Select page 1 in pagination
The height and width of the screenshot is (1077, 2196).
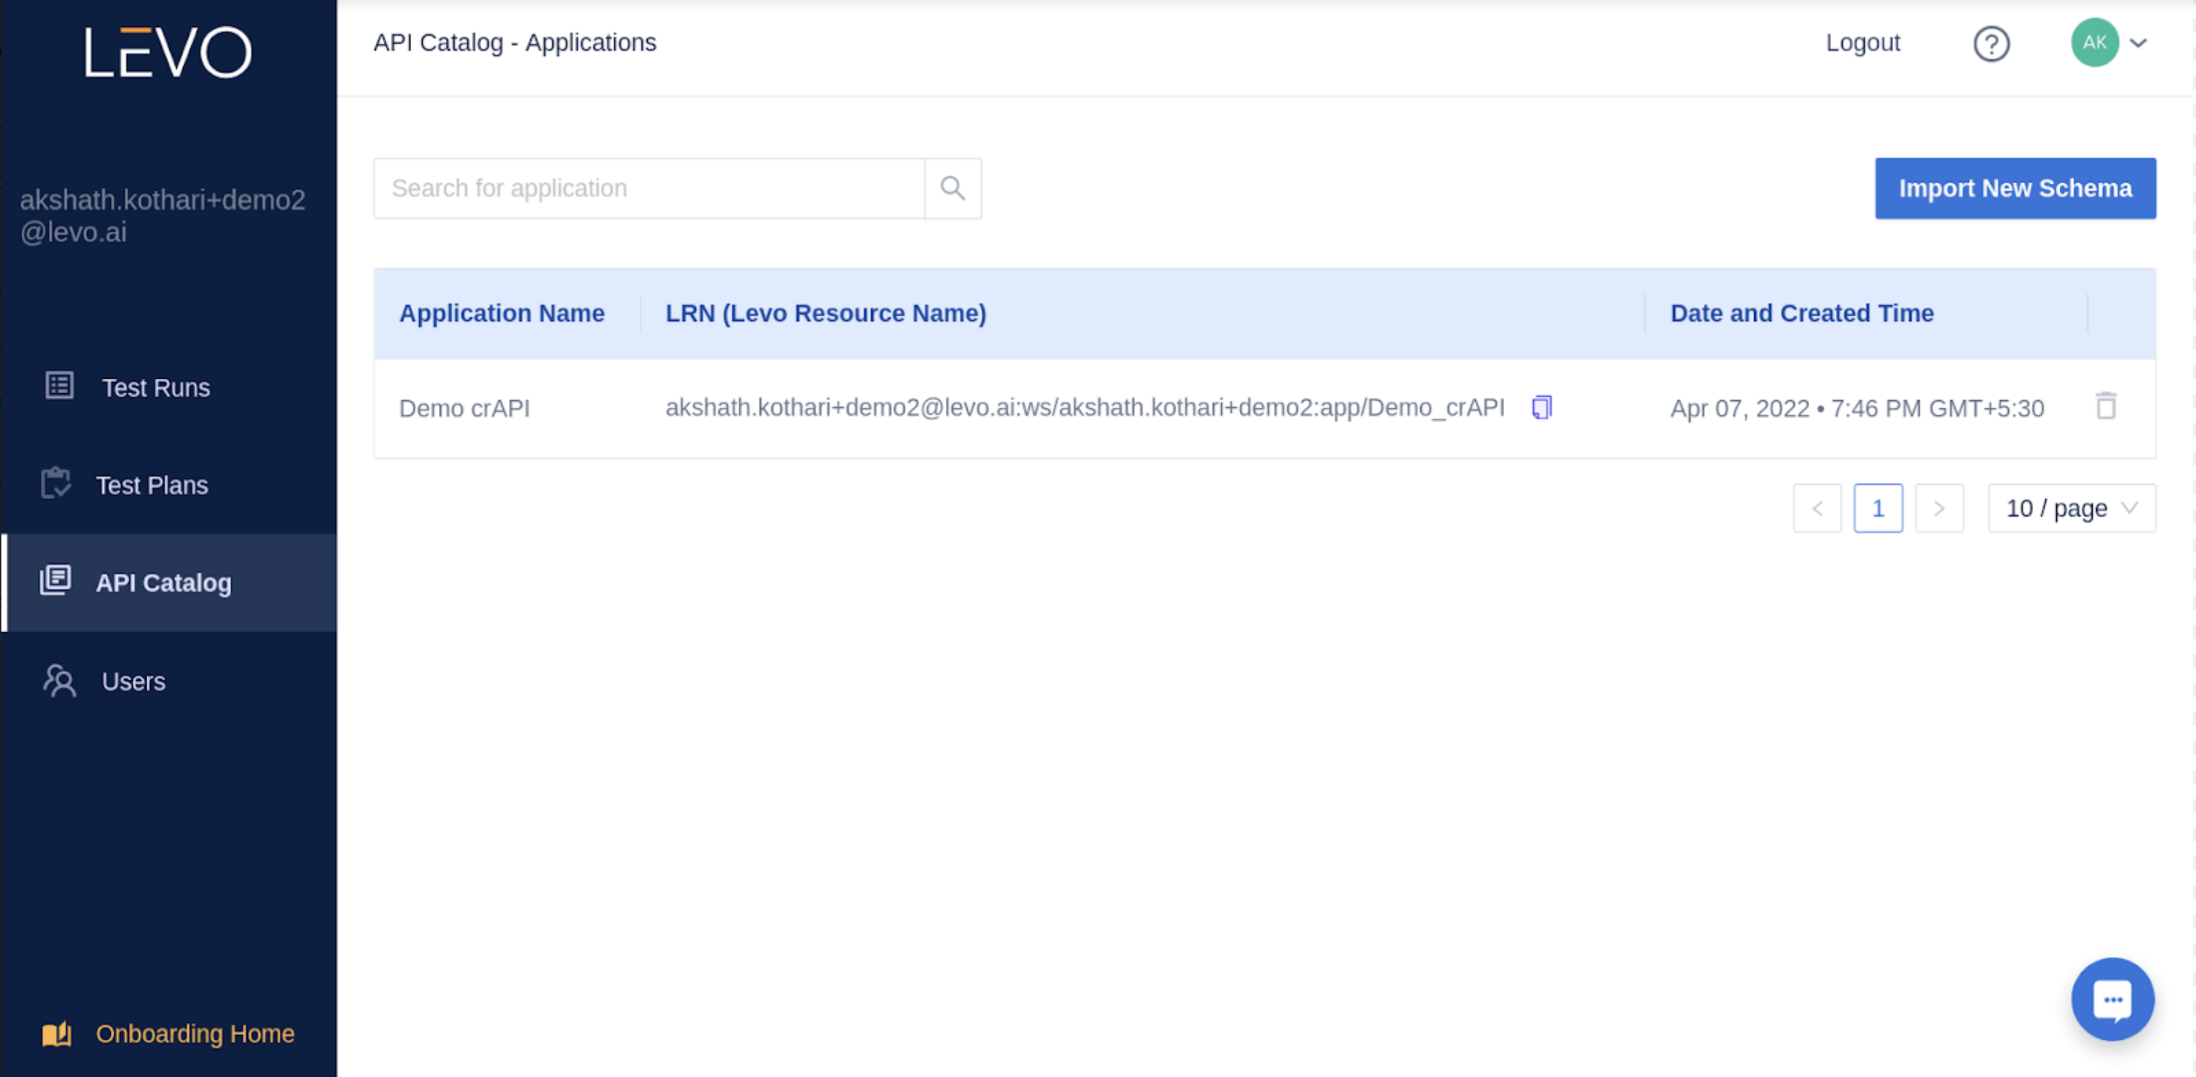1877,508
